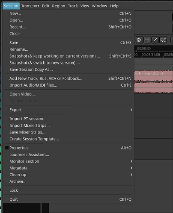Open the Loudness Assistant...
Viewport: 173px width, 213px height.
69,155
